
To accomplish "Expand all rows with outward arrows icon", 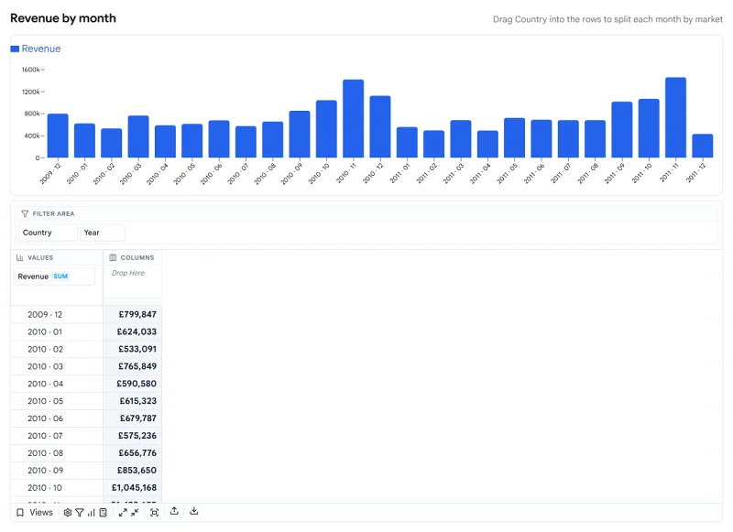I will pyautogui.click(x=123, y=513).
